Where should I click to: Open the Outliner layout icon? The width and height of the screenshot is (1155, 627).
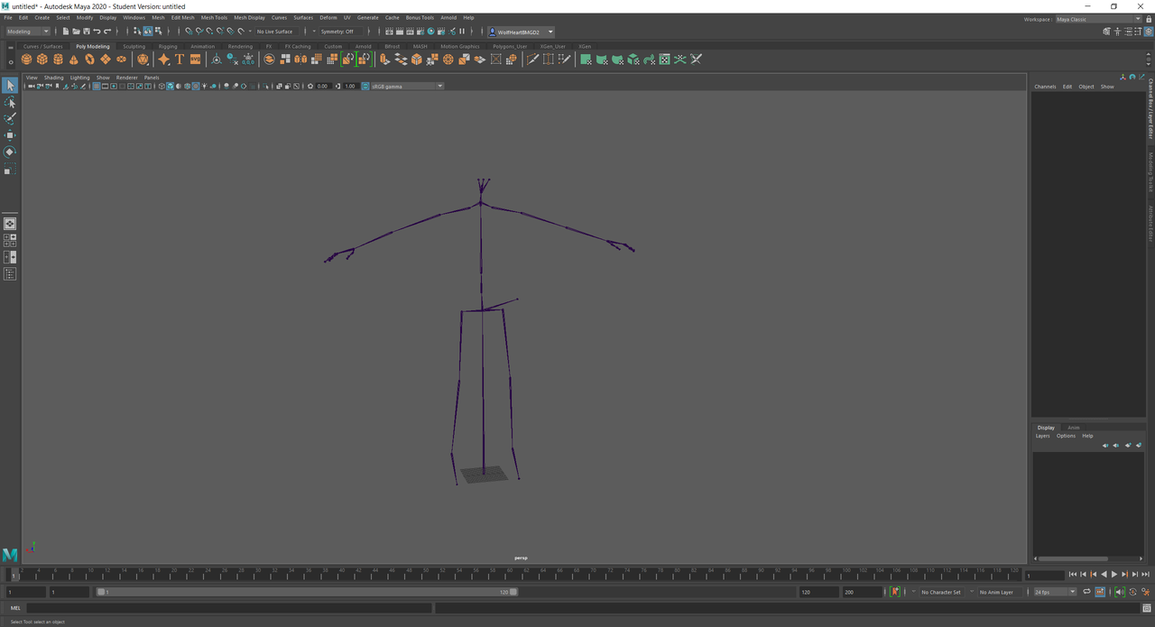[x=9, y=274]
